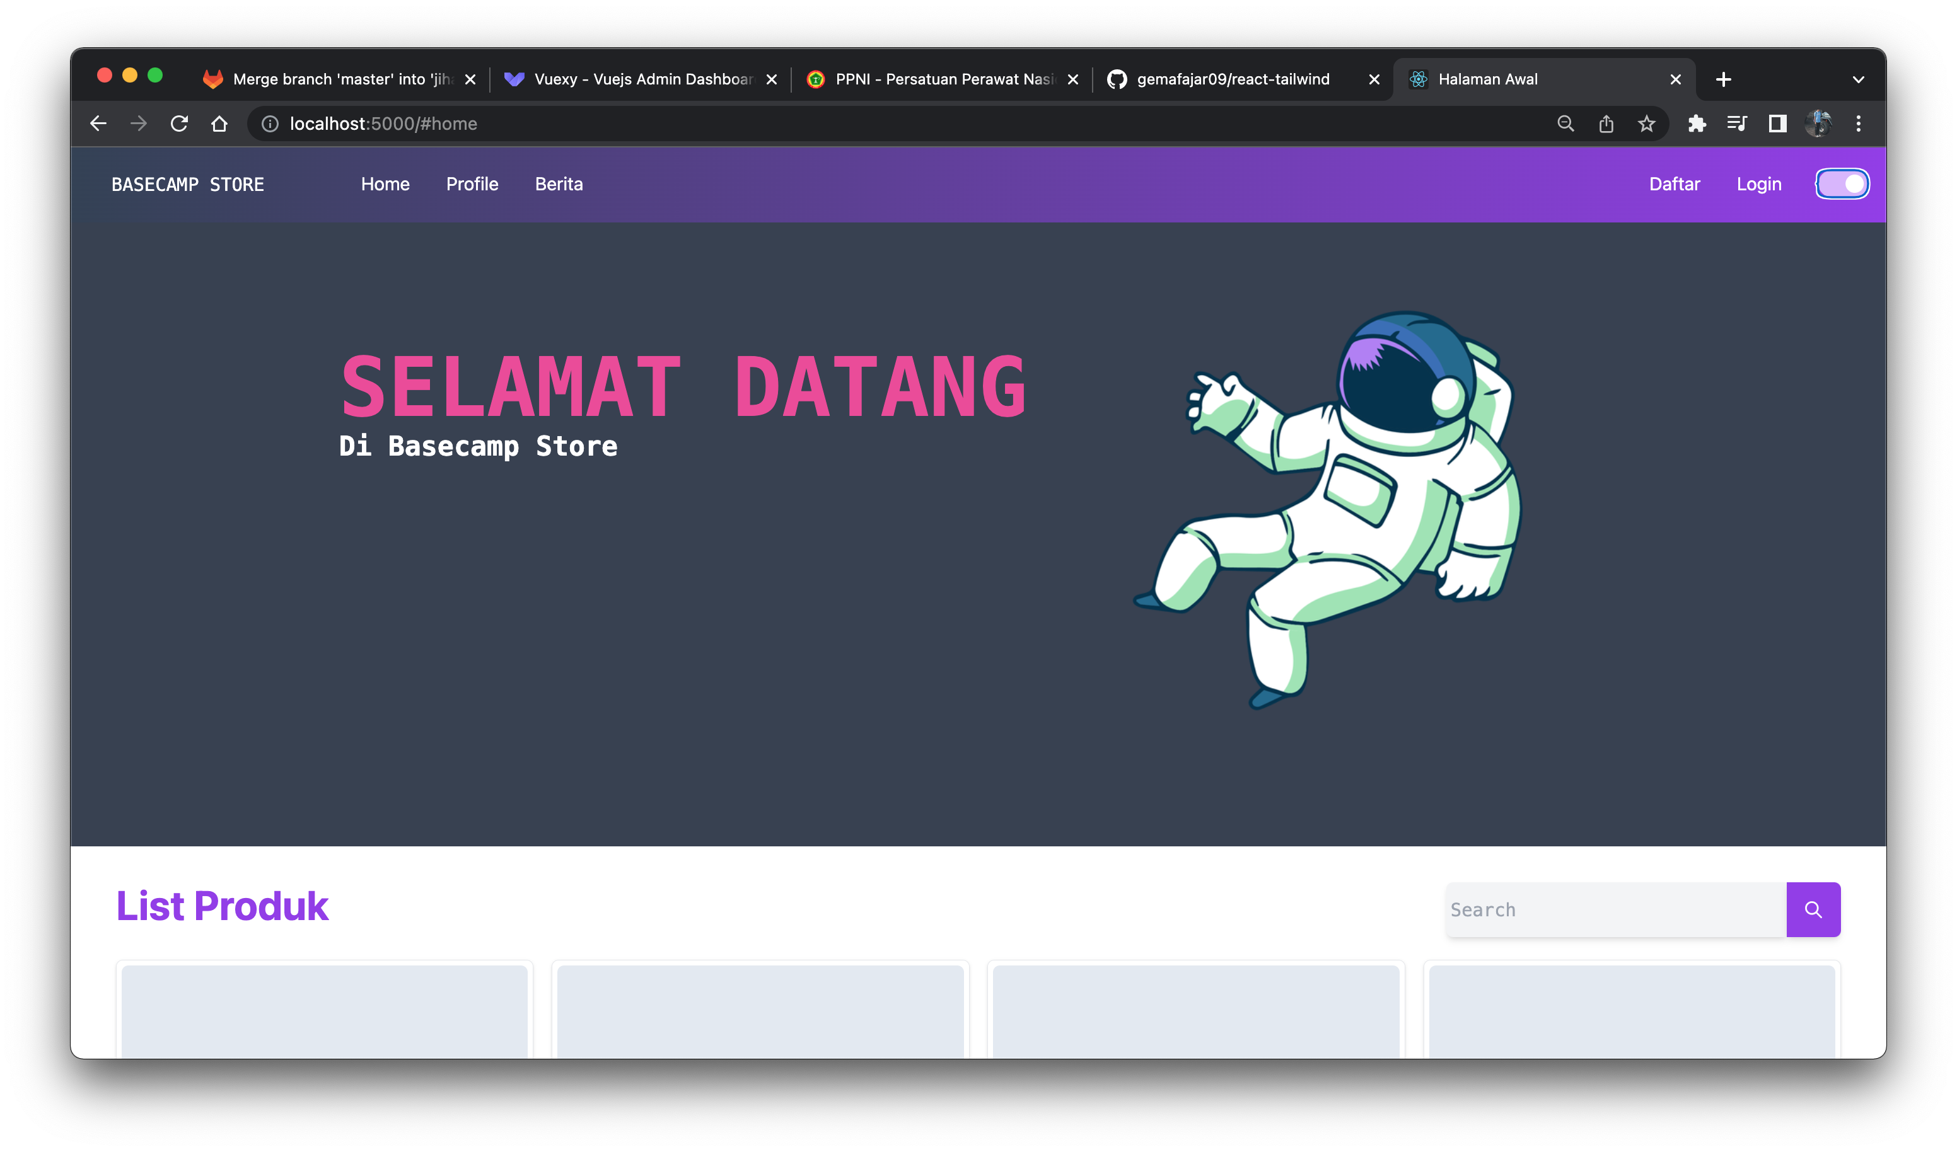
Task: Open Chrome's three-dot menu
Action: (x=1859, y=124)
